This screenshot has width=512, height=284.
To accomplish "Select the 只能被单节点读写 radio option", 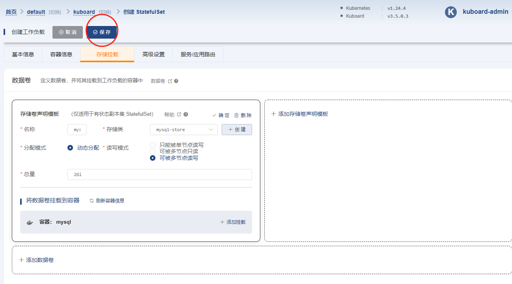I will (x=153, y=145).
